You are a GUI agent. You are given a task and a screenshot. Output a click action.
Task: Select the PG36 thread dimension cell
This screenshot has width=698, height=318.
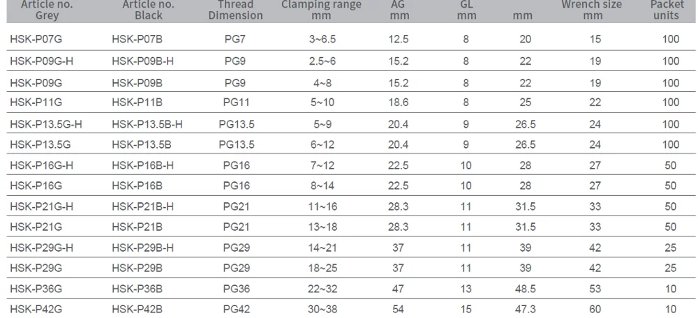click(x=235, y=289)
